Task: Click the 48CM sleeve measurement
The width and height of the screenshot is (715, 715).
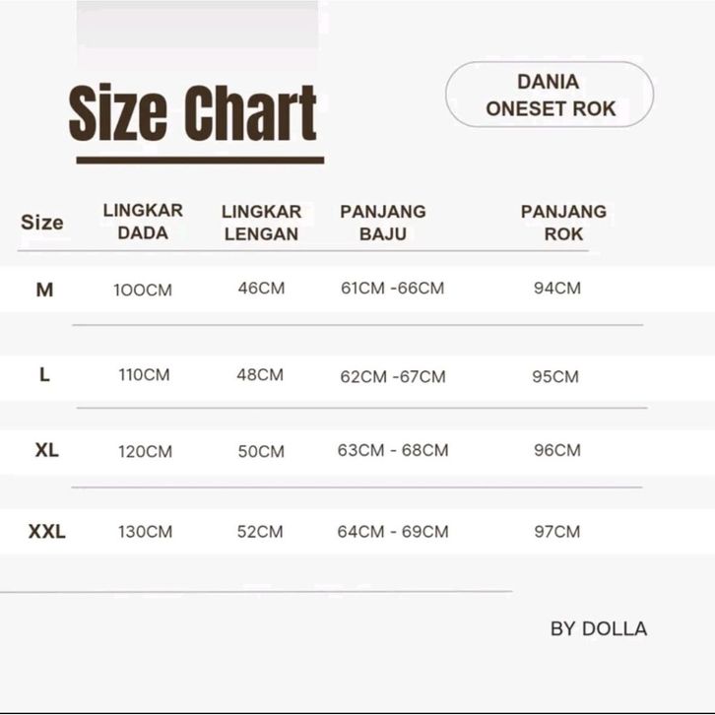Action: click(260, 375)
